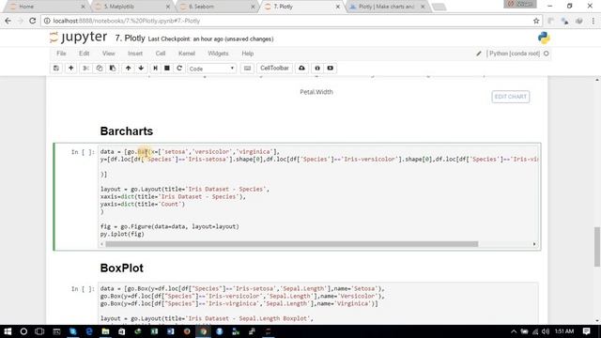Insert a cell below with plus icon
The width and height of the screenshot is (601, 338).
click(71, 69)
